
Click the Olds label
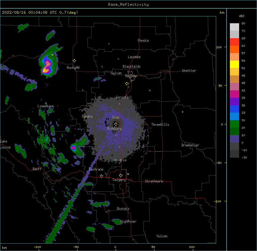pos(116,117)
